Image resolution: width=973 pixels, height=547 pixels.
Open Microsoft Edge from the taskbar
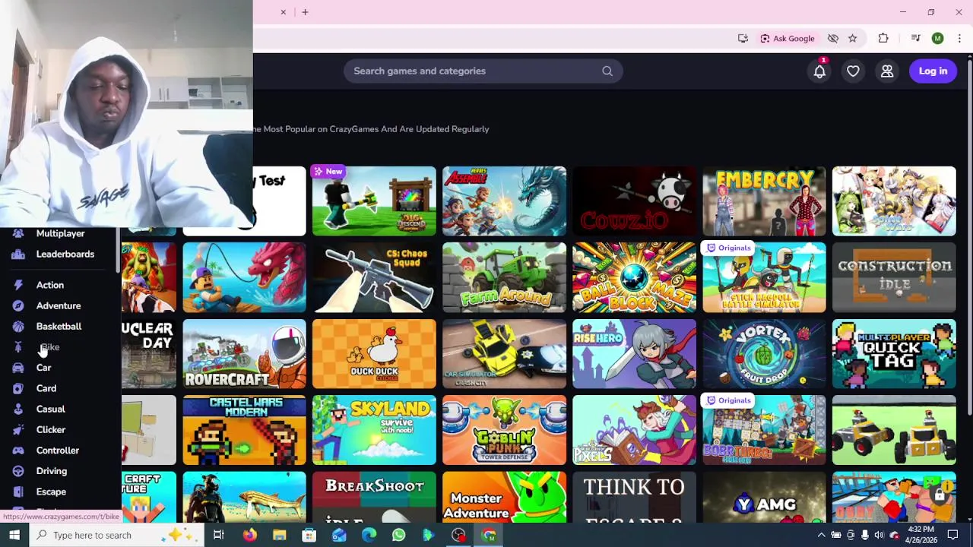pyautogui.click(x=369, y=535)
